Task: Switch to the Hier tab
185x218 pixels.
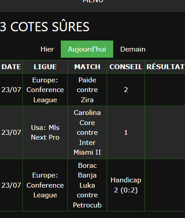Action: click(x=47, y=49)
